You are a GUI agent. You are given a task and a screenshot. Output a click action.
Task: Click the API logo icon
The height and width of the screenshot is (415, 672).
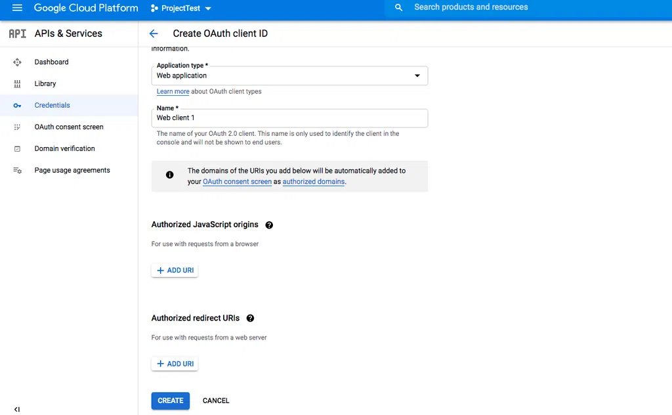[18, 33]
